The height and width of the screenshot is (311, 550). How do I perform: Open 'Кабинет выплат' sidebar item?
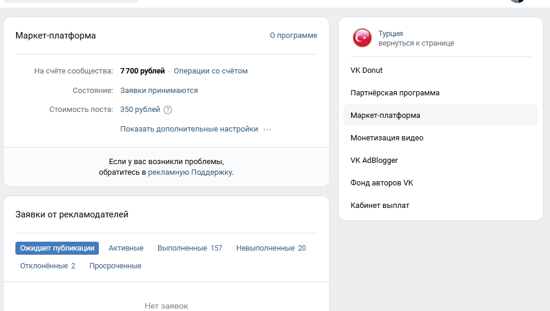point(440,205)
